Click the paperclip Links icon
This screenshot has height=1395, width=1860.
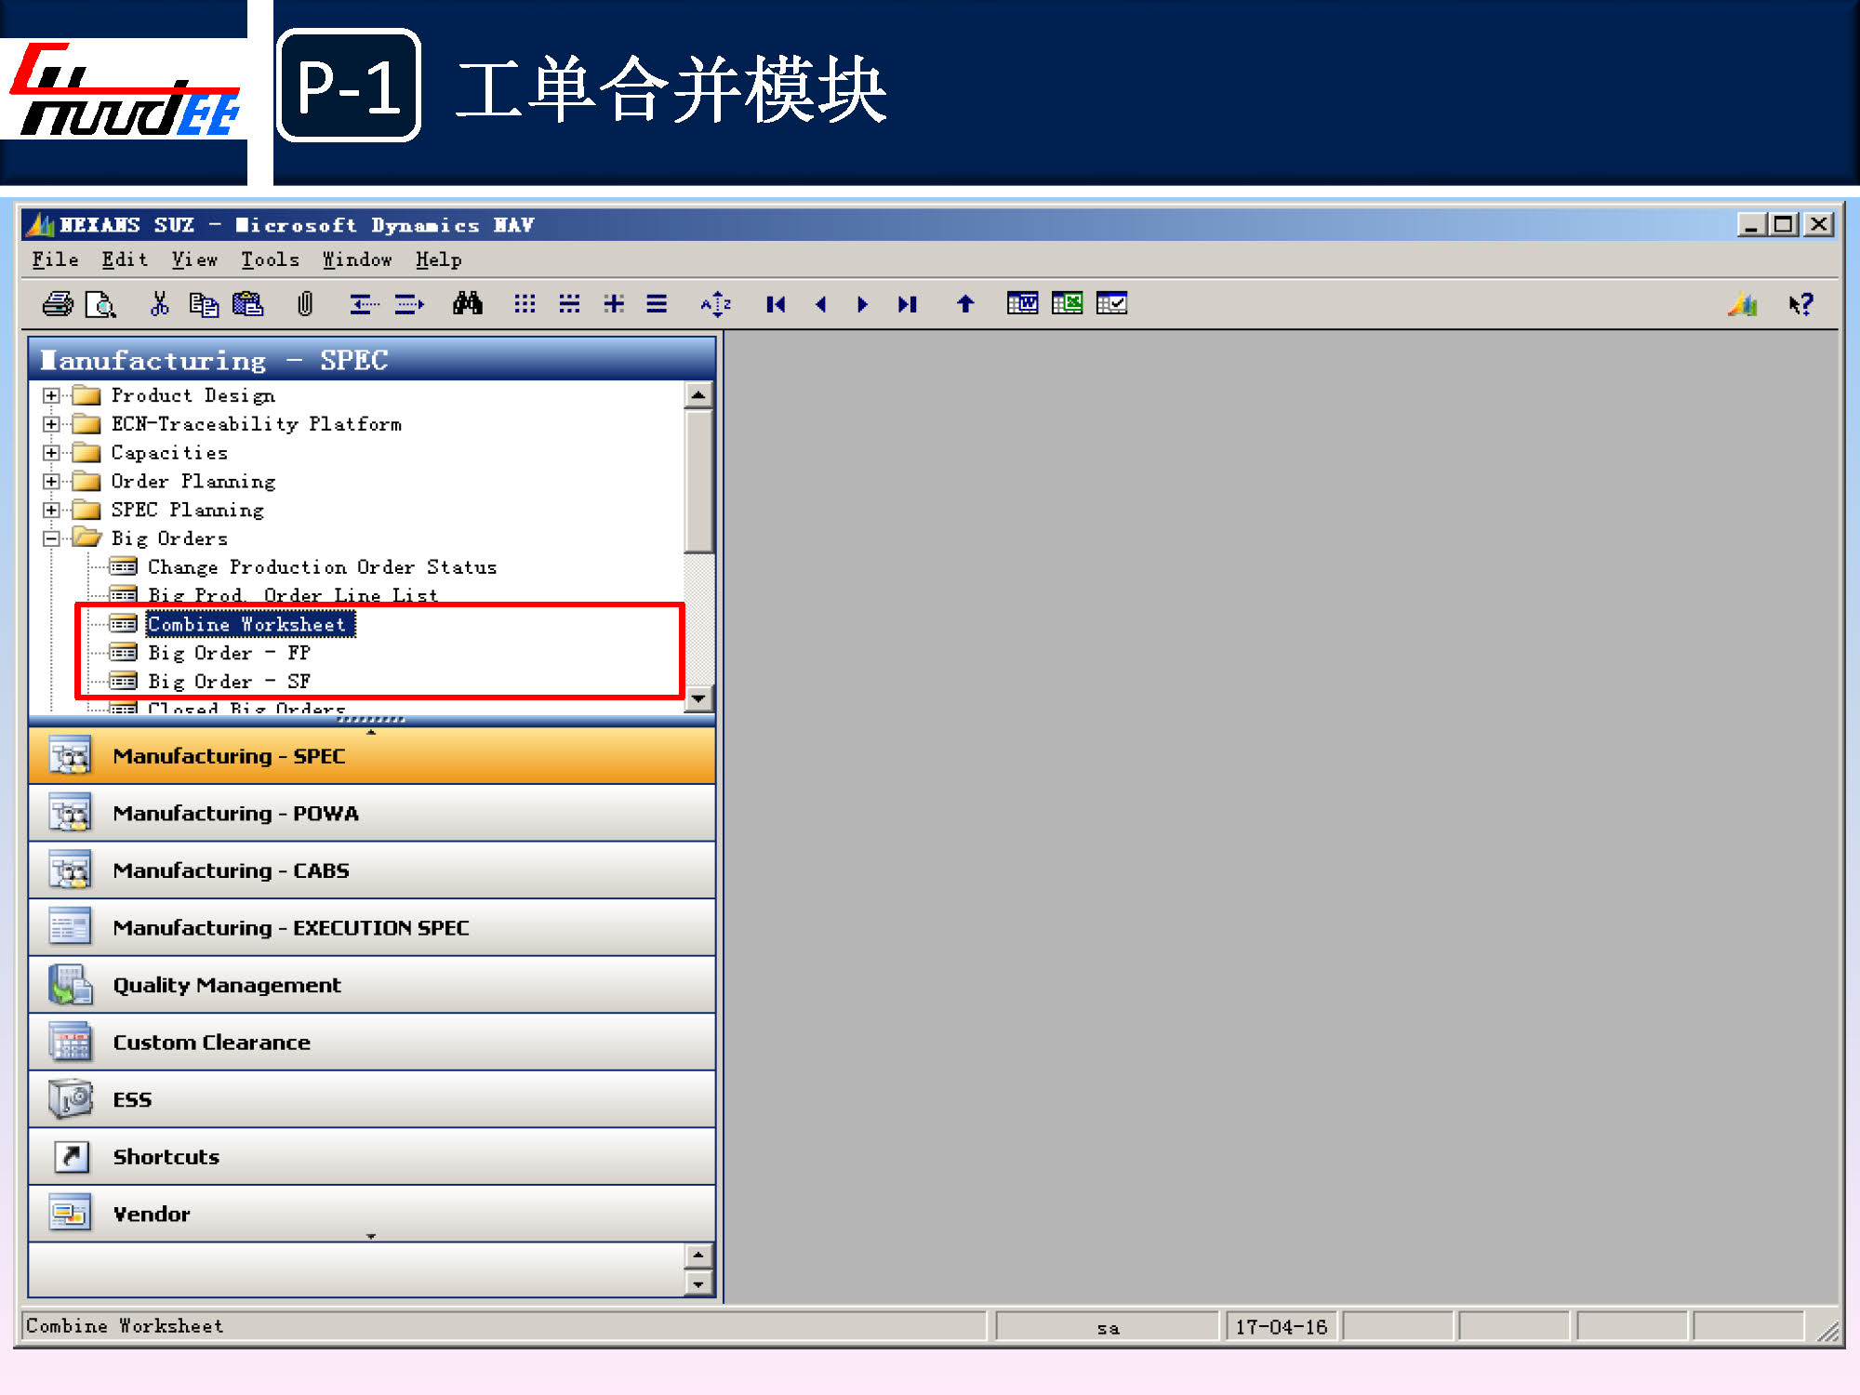[x=305, y=304]
